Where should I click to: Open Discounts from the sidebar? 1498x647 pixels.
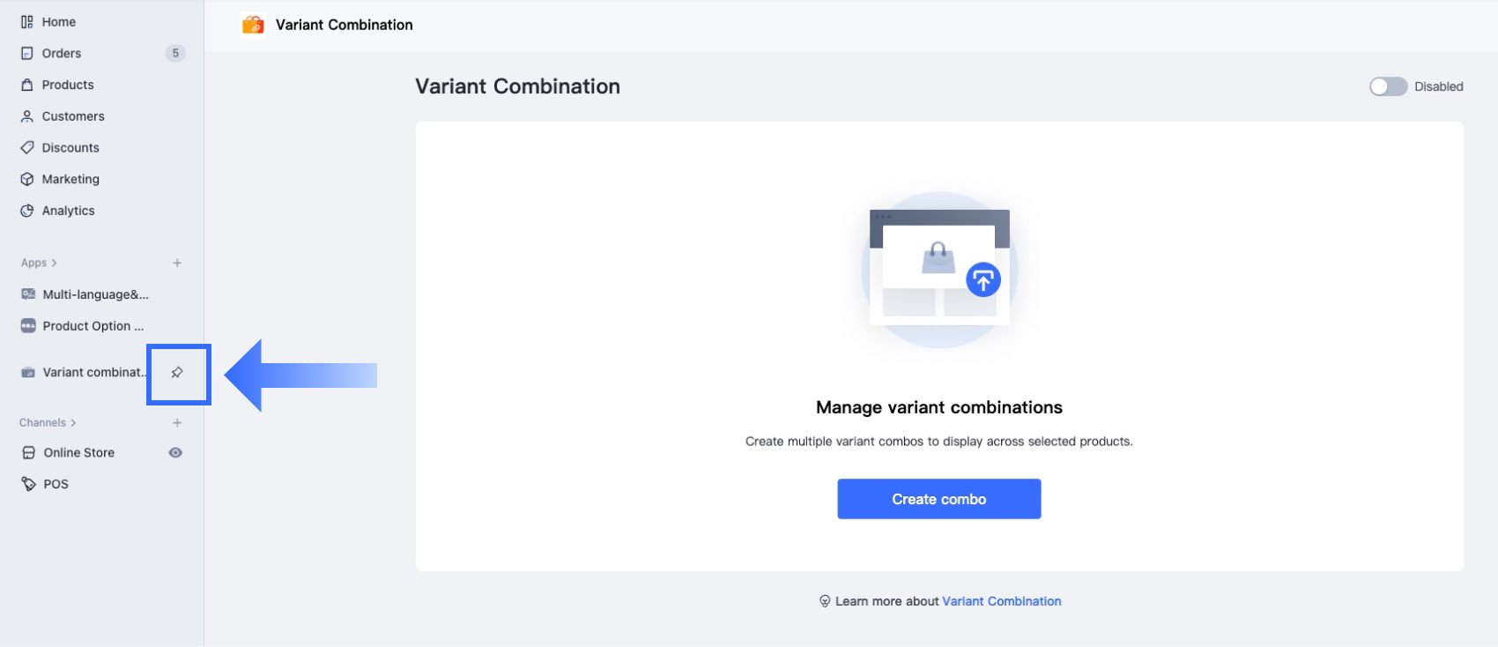[x=70, y=148]
